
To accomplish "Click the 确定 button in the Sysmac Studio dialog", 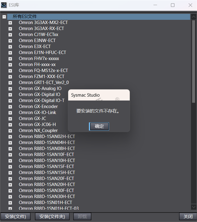I will pyautogui.click(x=99, y=126).
